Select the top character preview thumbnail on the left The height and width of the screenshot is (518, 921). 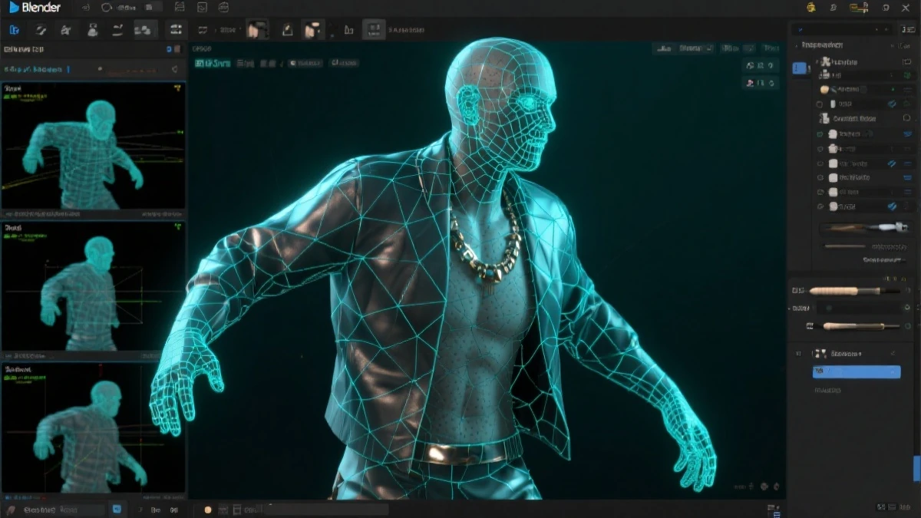93,145
